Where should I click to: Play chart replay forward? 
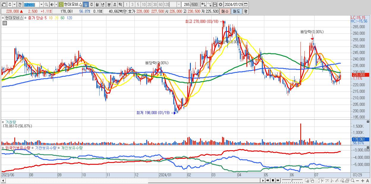[x=263, y=180]
